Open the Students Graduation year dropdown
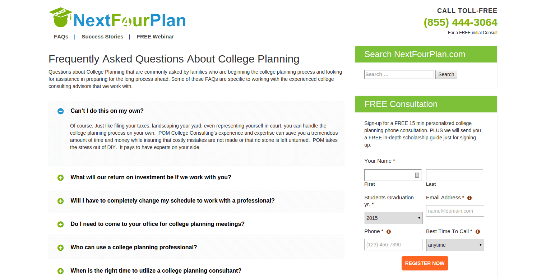 [x=393, y=218]
